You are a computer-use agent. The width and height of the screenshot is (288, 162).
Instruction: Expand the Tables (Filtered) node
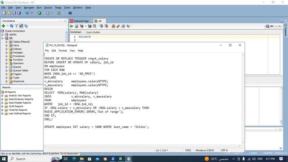click(x=6, y=42)
